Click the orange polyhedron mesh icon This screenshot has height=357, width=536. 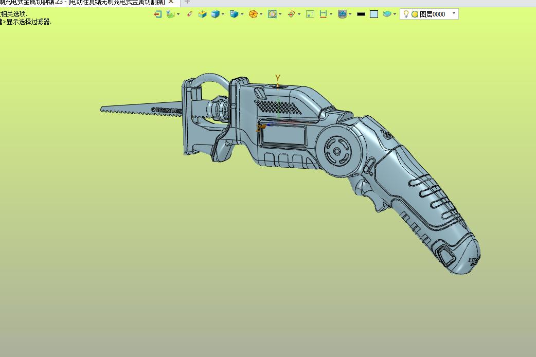253,14
